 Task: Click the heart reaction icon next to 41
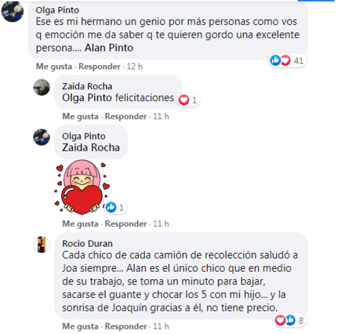(285, 60)
